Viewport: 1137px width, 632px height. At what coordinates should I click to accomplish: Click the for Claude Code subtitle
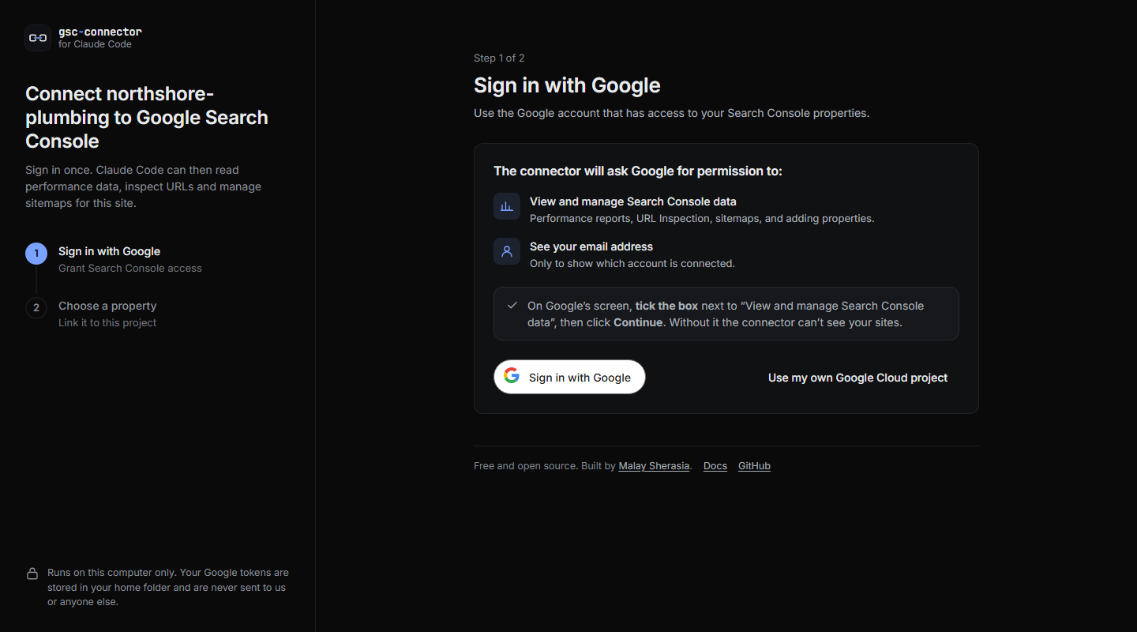tap(95, 44)
